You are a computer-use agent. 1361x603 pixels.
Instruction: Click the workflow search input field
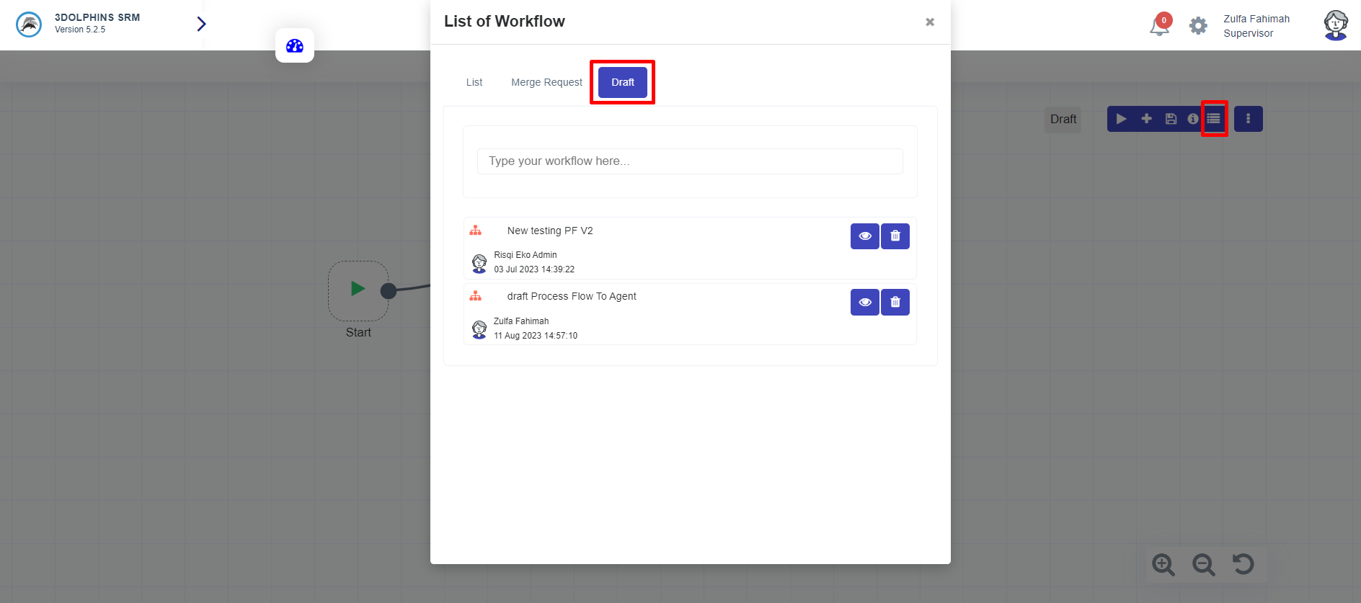point(689,161)
